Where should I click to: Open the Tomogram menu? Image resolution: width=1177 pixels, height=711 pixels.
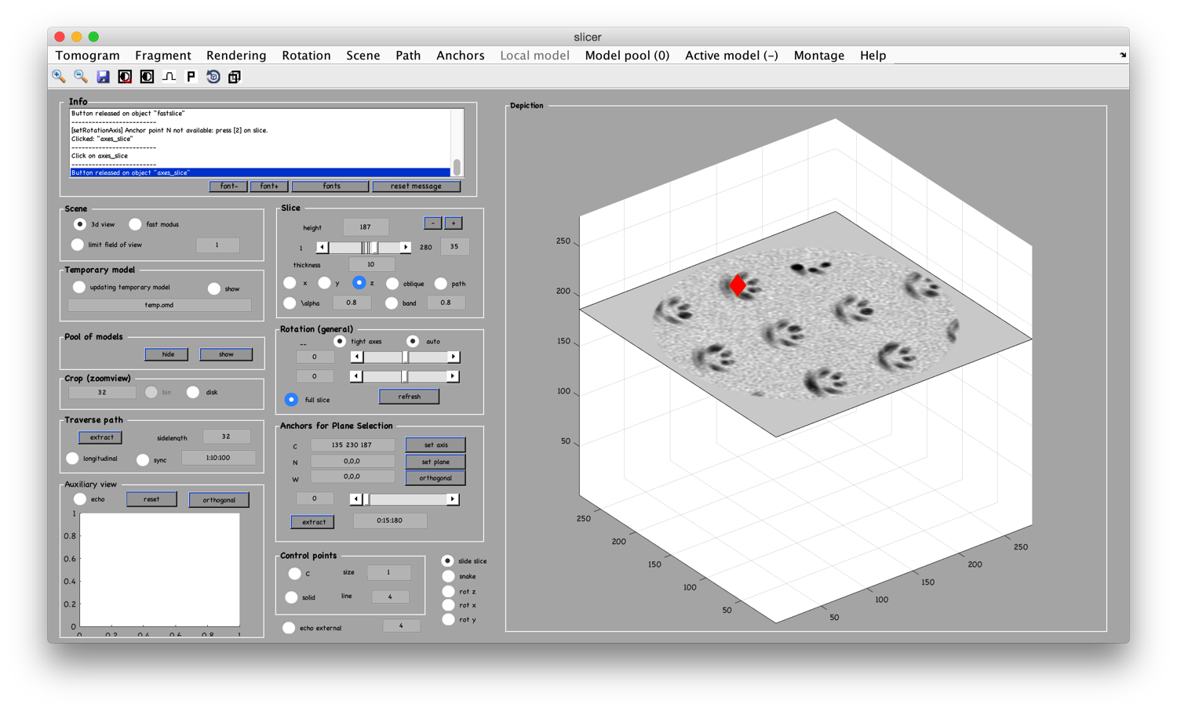click(x=88, y=56)
